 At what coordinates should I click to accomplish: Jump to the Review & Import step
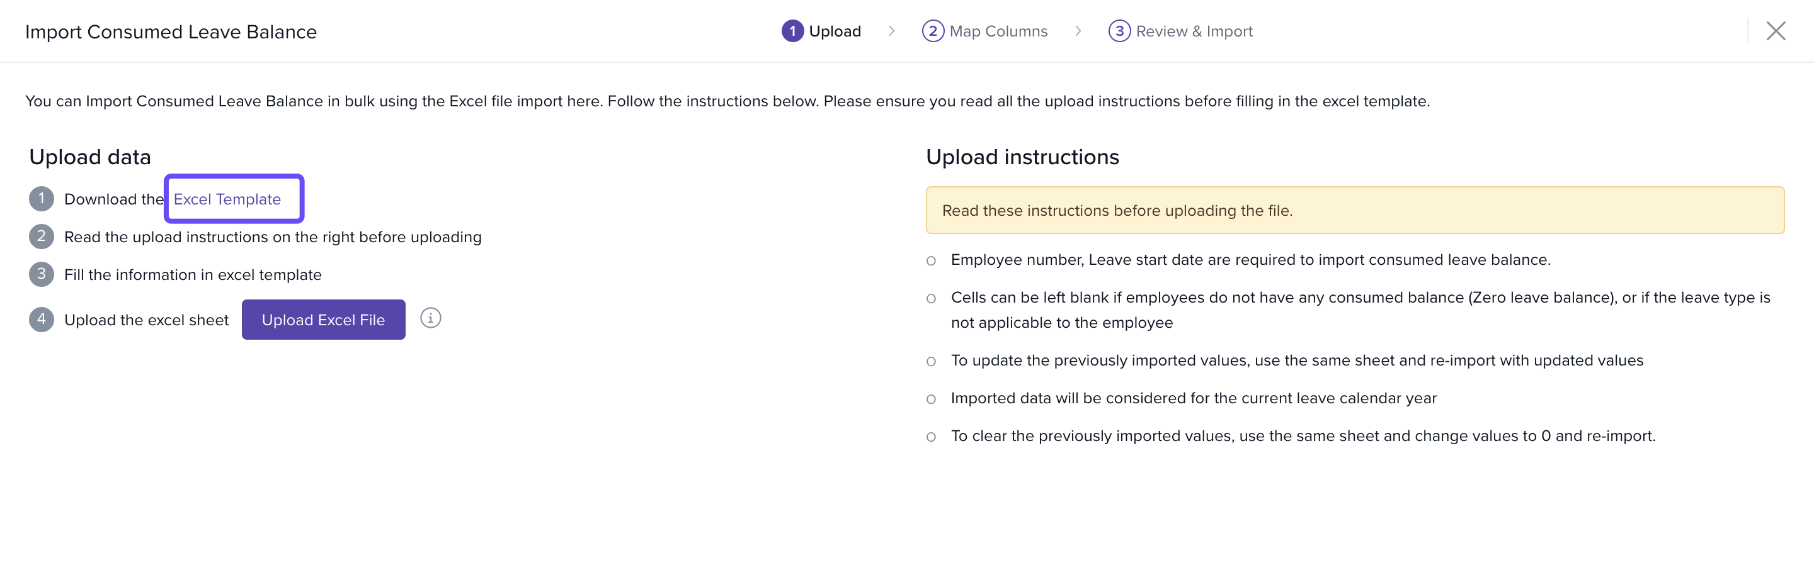coord(1194,31)
